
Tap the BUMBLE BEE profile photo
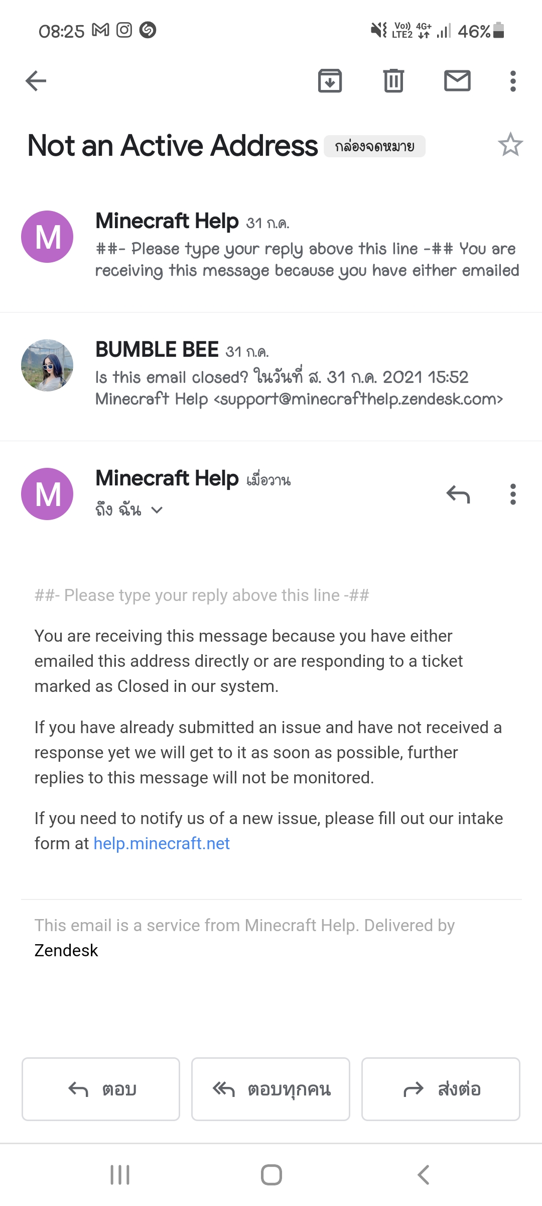tap(47, 365)
